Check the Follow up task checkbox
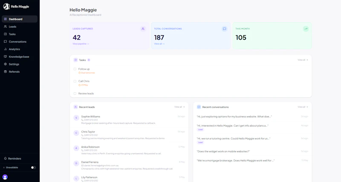341x182 pixels. pos(75,69)
